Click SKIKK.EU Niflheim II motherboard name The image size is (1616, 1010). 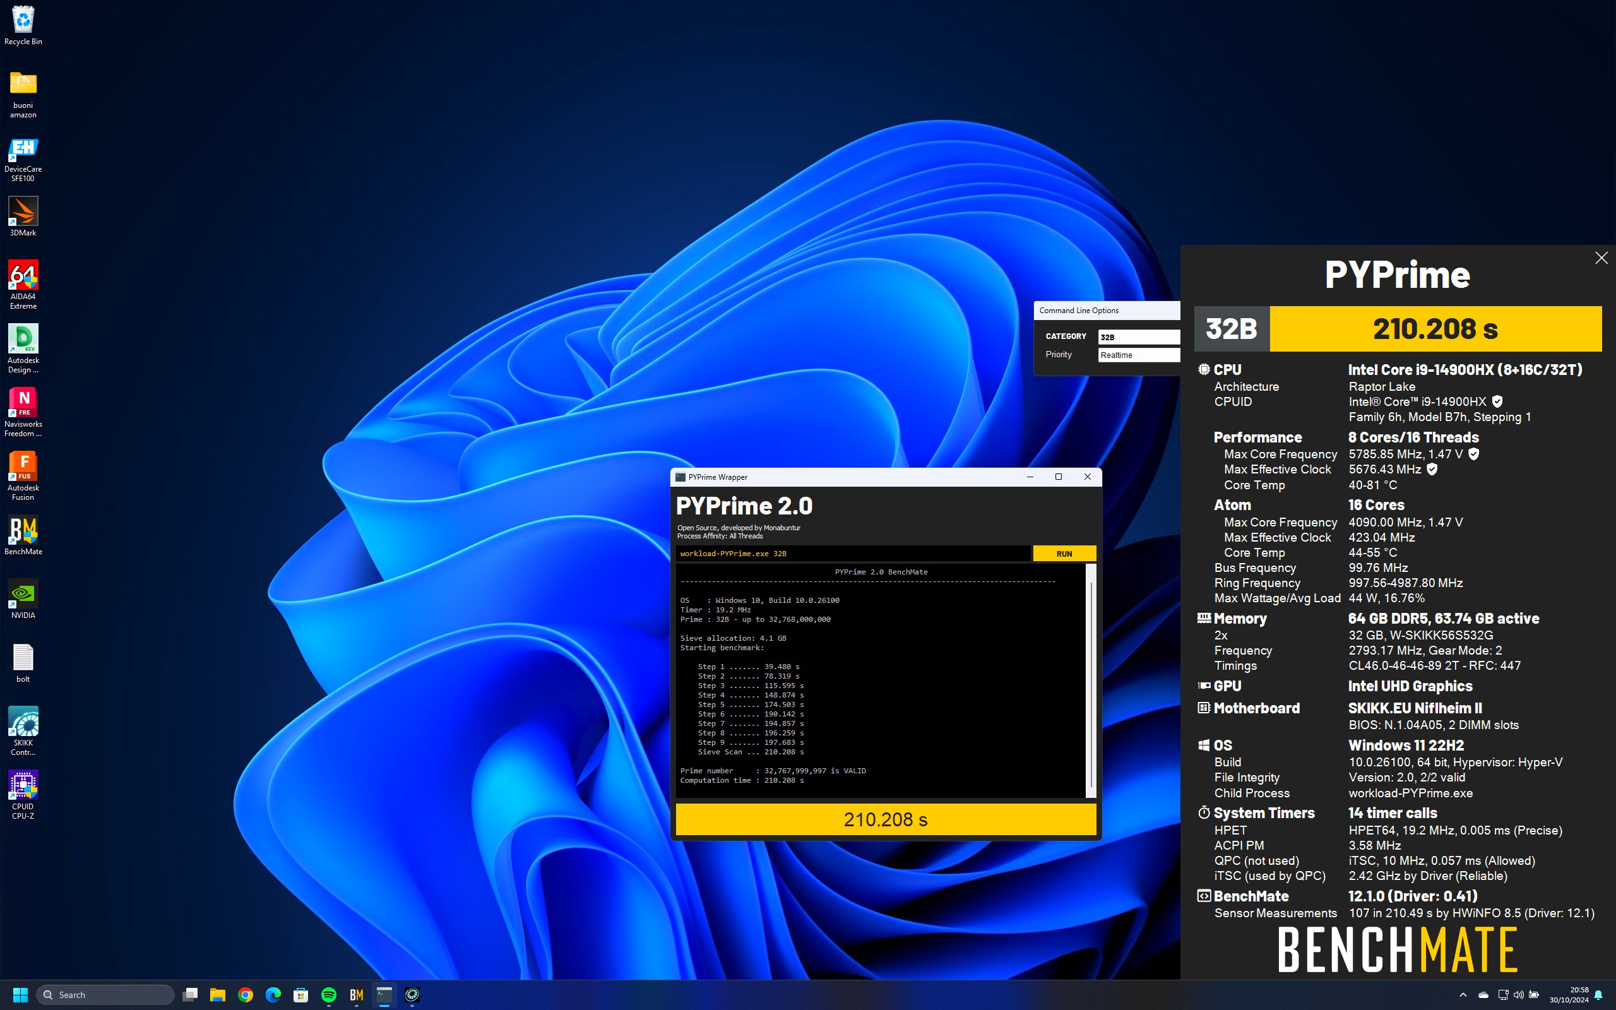point(1415,708)
